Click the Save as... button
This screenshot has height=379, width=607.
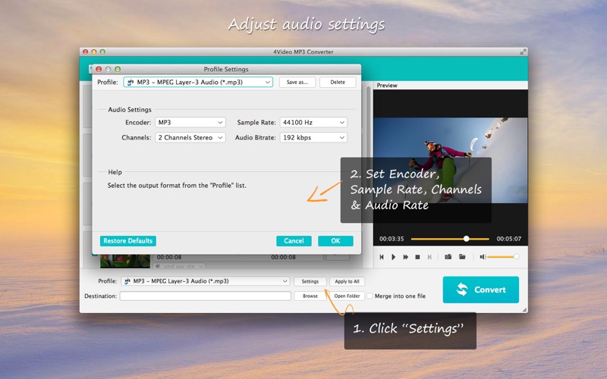297,82
